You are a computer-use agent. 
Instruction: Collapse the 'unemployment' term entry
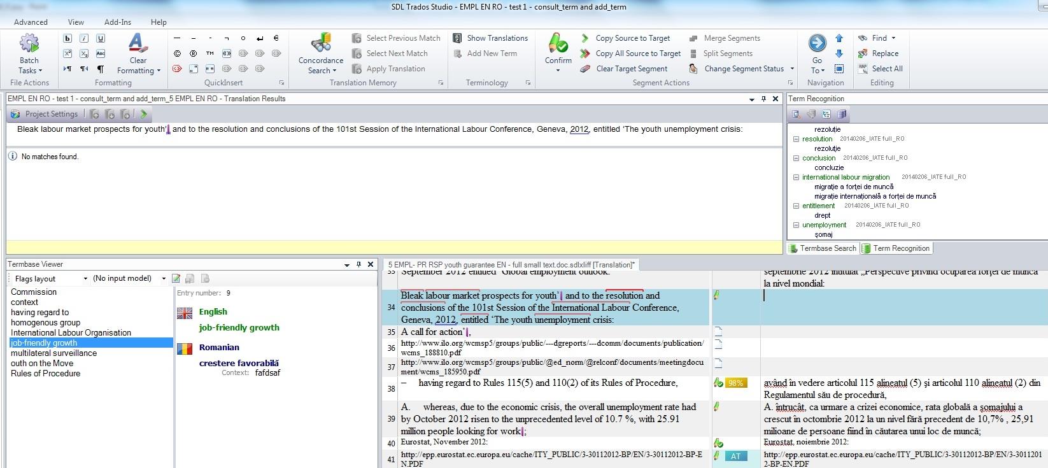[x=796, y=225]
